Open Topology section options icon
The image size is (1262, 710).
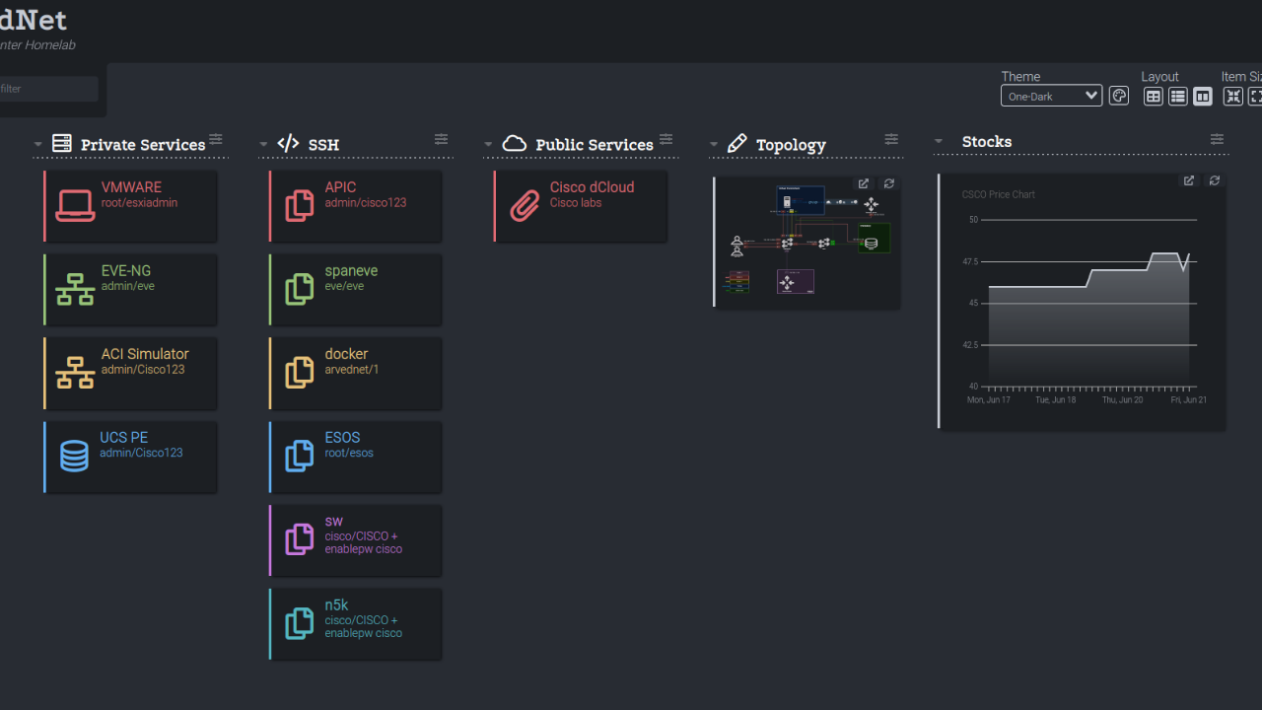[x=891, y=139]
